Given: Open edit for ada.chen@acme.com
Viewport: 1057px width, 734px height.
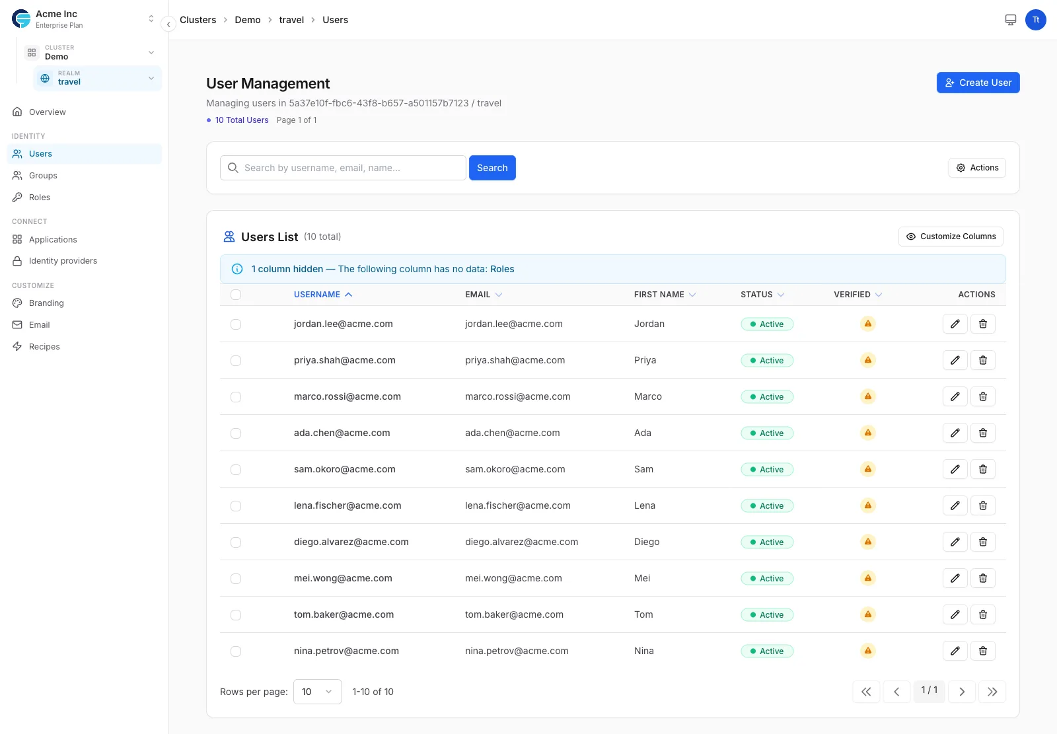Looking at the screenshot, I should click(955, 433).
